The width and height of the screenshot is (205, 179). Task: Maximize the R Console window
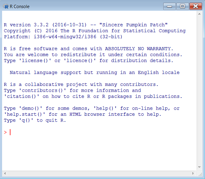182,6
